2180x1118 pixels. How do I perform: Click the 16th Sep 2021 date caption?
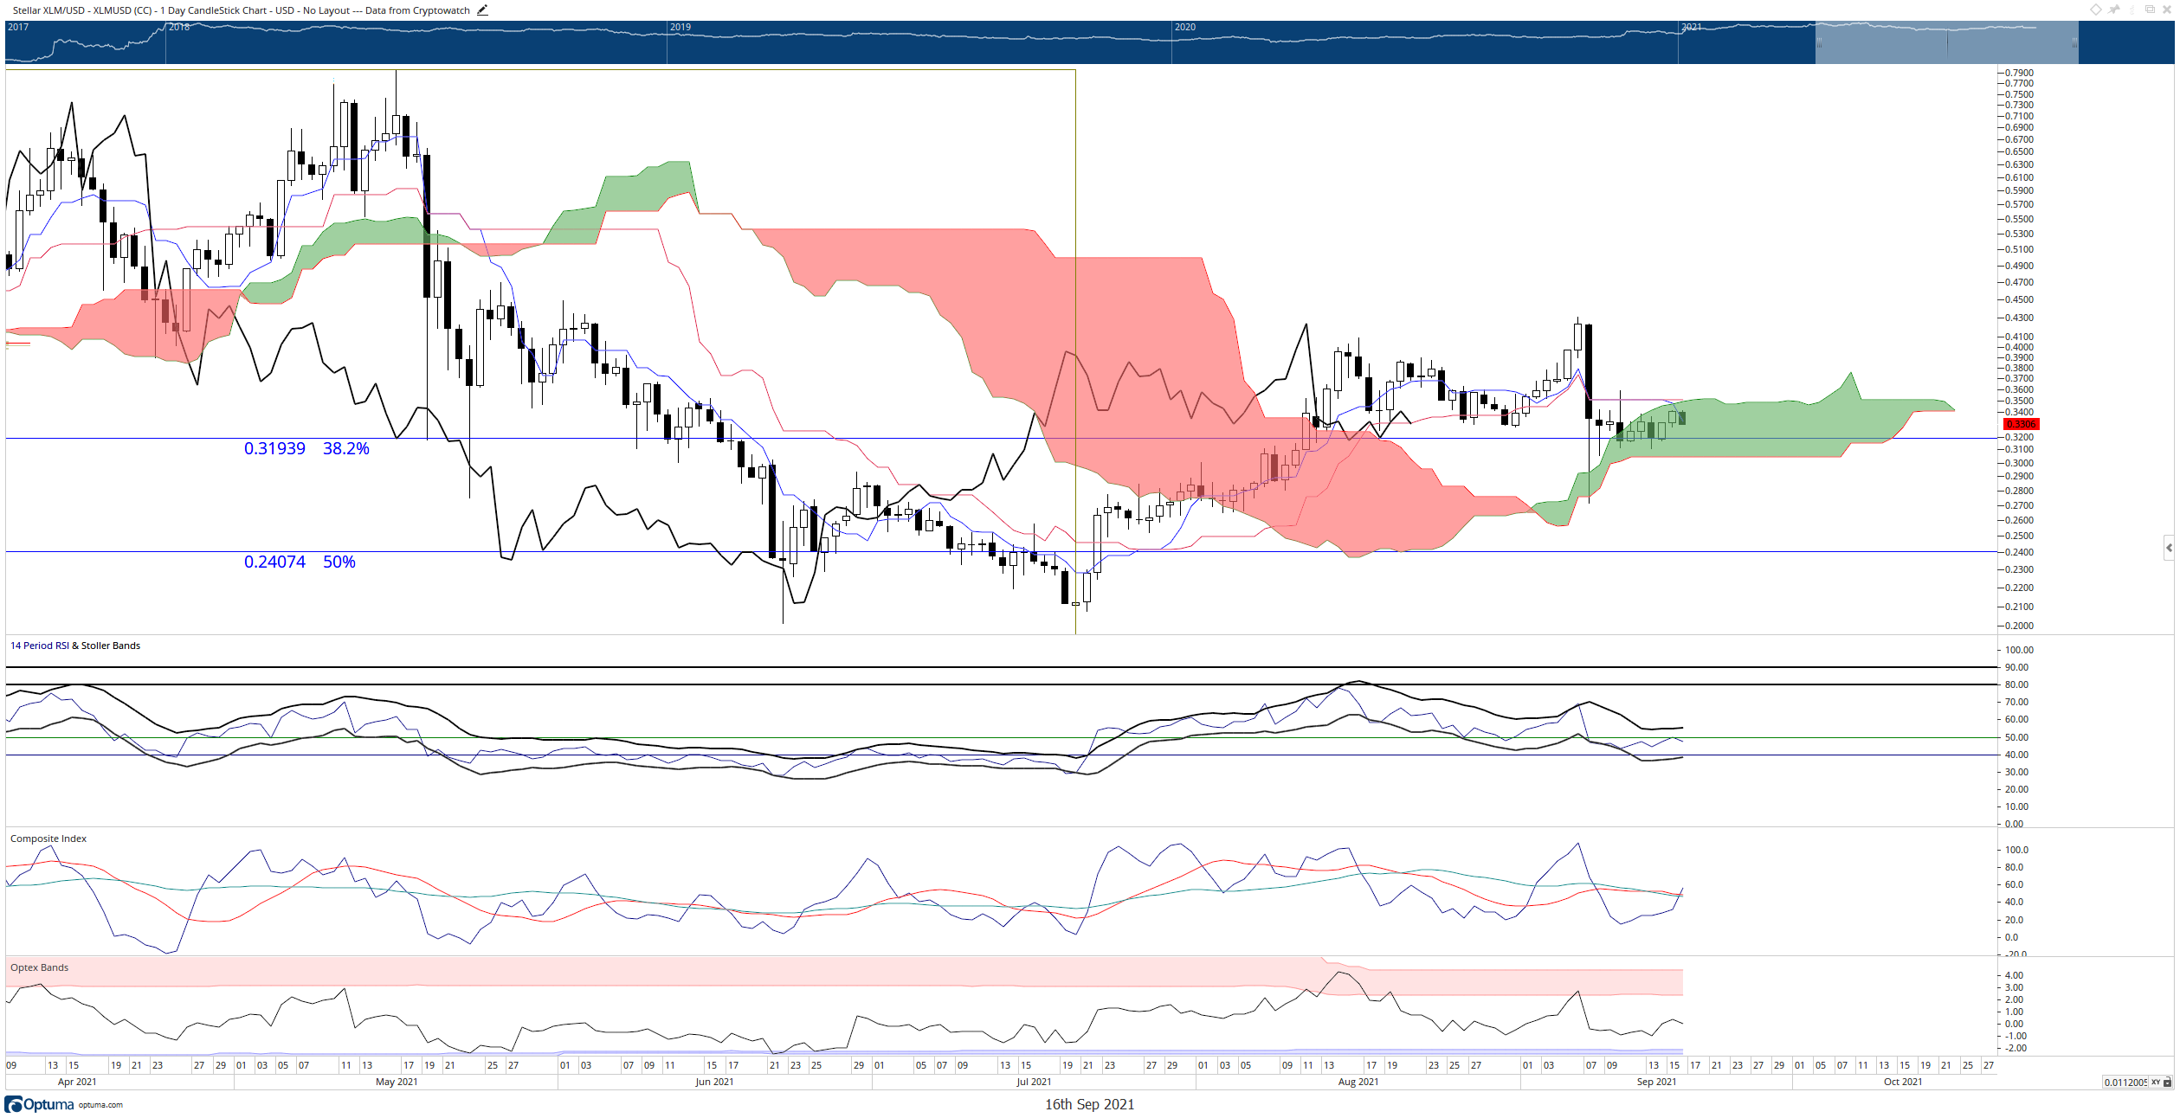1089,1104
